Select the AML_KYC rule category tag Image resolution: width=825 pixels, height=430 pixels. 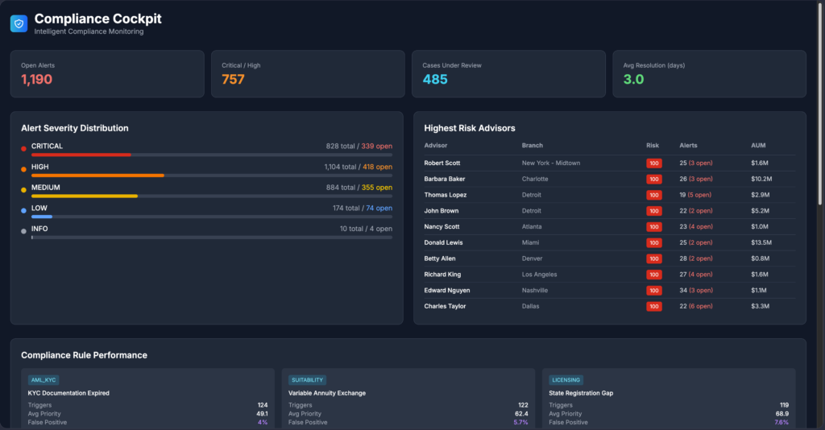(44, 380)
